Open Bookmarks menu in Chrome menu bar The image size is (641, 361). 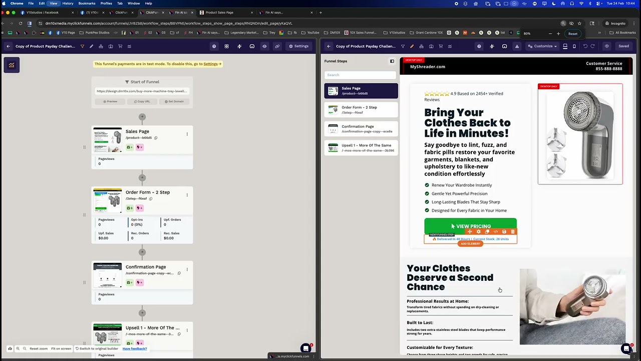87,4
